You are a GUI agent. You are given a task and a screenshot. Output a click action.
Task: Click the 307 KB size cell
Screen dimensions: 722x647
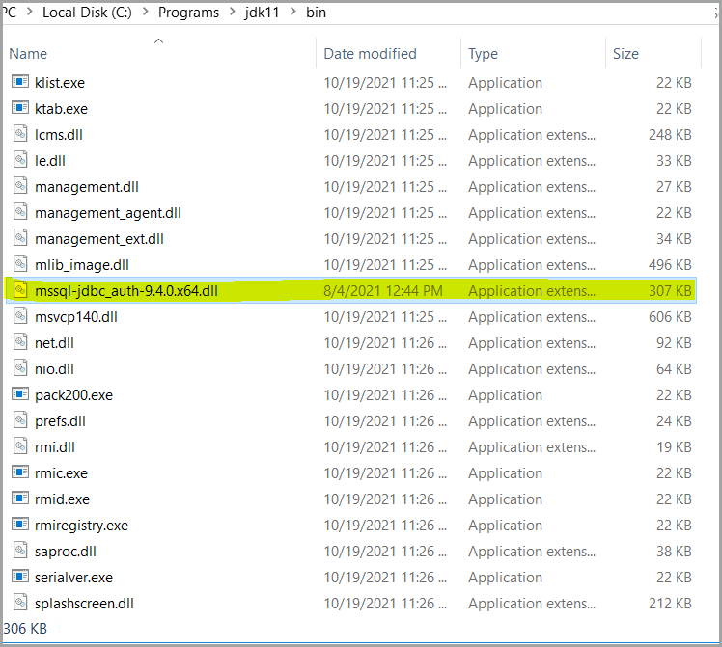(670, 291)
